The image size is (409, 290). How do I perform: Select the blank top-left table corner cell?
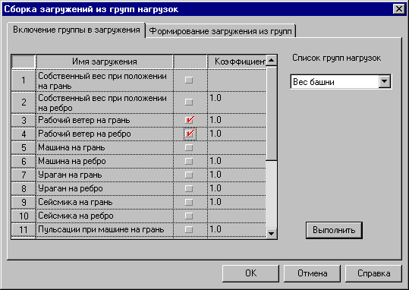[x=24, y=61]
